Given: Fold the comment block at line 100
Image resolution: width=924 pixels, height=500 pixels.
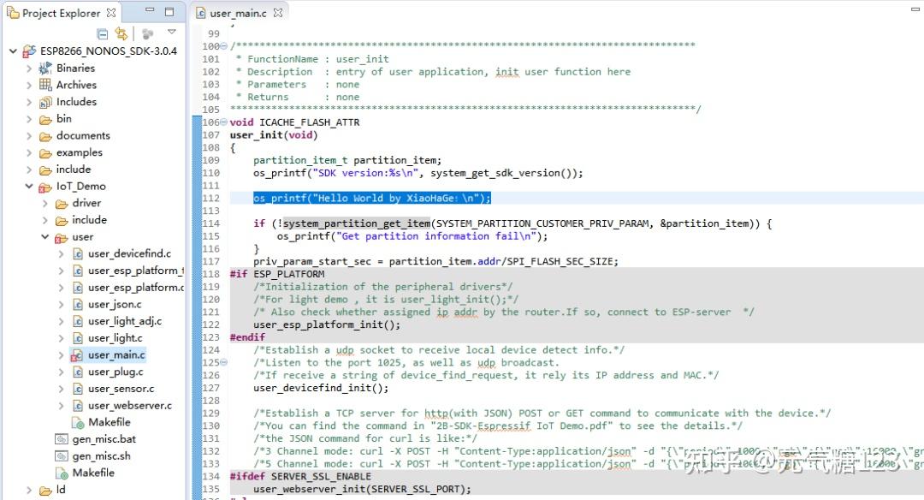Looking at the screenshot, I should coord(223,46).
